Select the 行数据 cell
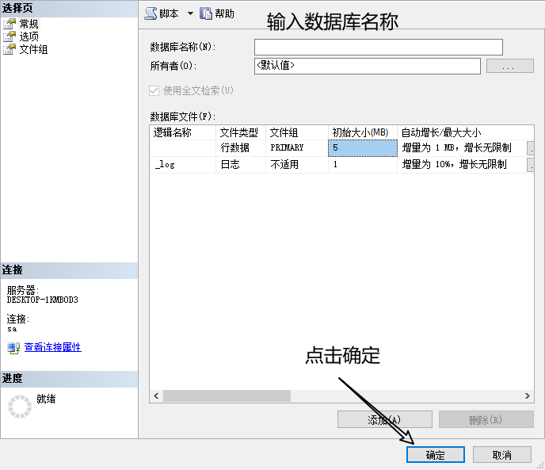 [x=241, y=148]
